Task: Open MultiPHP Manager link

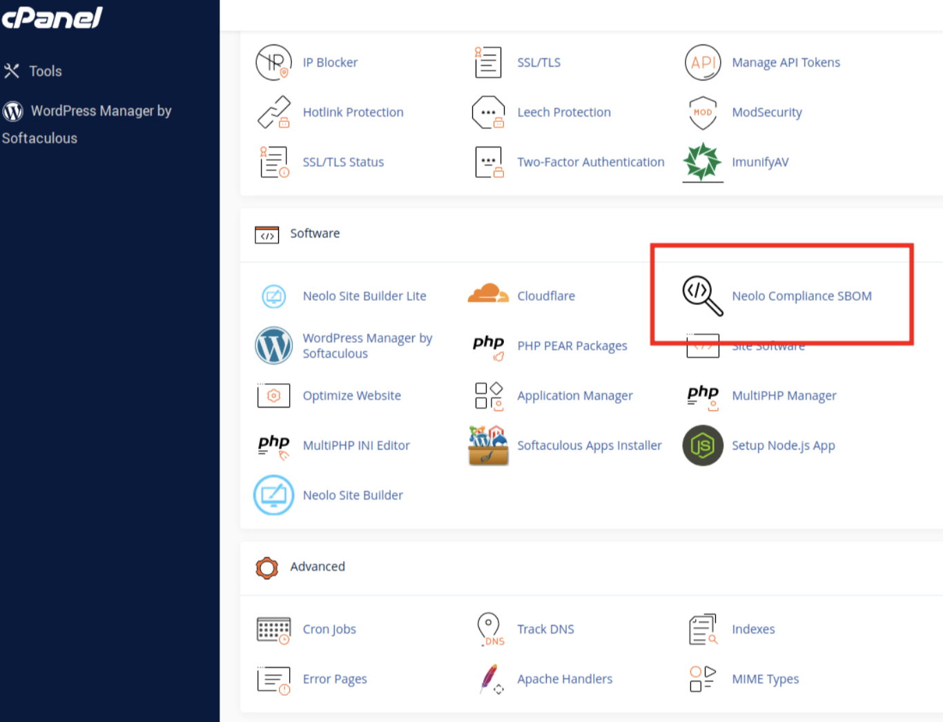Action: tap(784, 396)
